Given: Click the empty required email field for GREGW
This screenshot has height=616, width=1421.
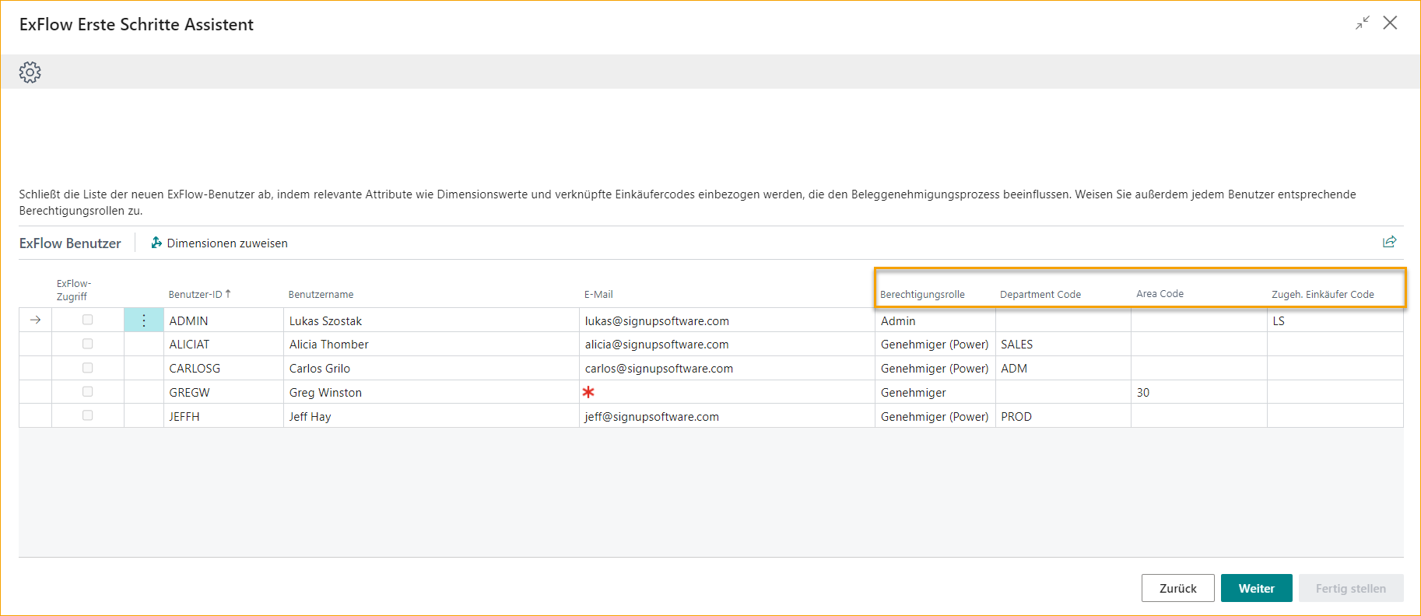Looking at the screenshot, I should (x=727, y=393).
